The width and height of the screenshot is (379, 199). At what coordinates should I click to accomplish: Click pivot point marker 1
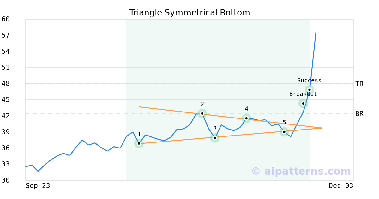(x=139, y=143)
